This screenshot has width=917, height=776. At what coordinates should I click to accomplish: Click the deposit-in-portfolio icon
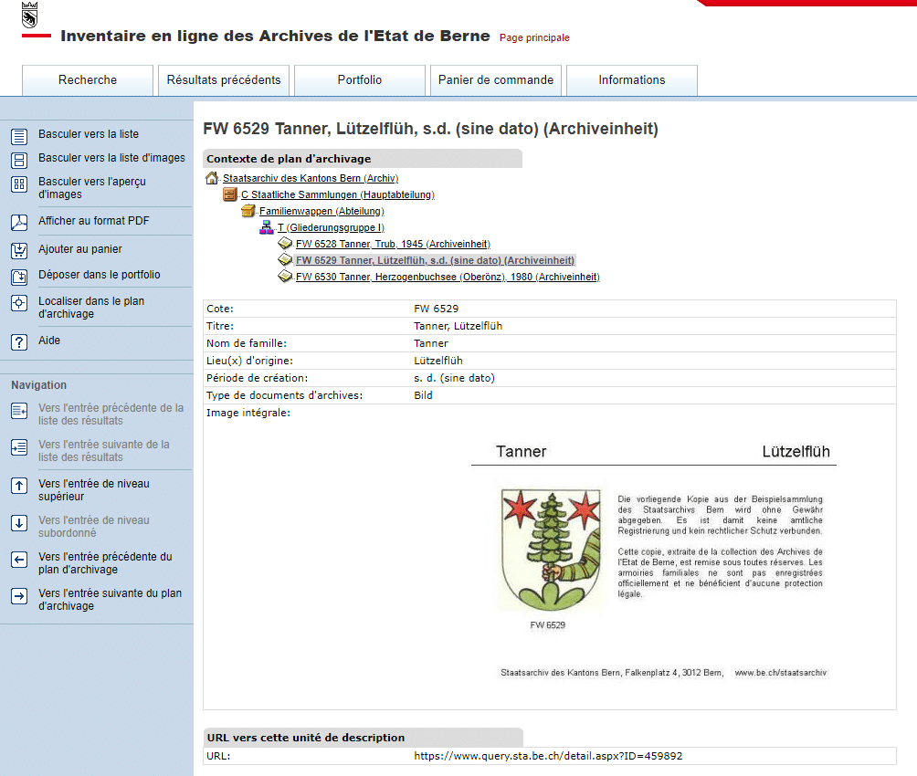19,277
